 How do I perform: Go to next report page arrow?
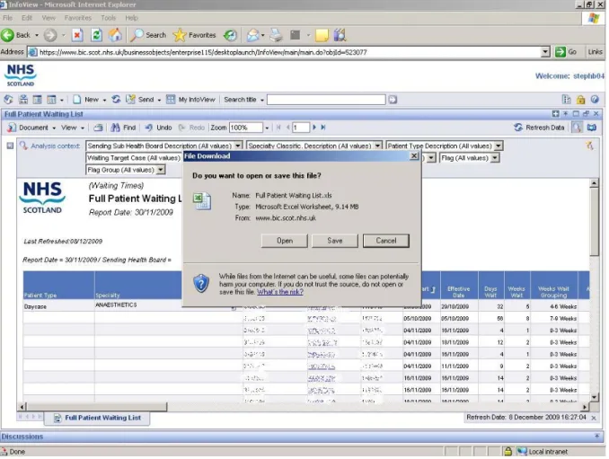pos(314,128)
